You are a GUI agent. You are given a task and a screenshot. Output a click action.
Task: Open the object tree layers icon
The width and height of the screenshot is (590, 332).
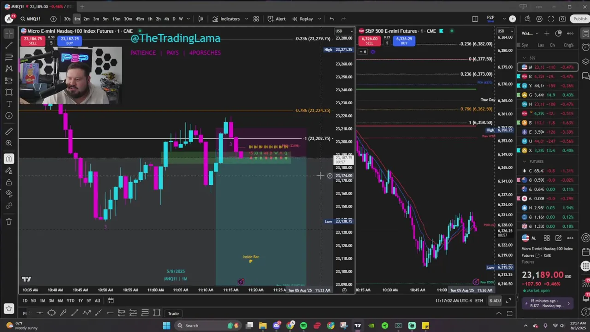tap(585, 61)
